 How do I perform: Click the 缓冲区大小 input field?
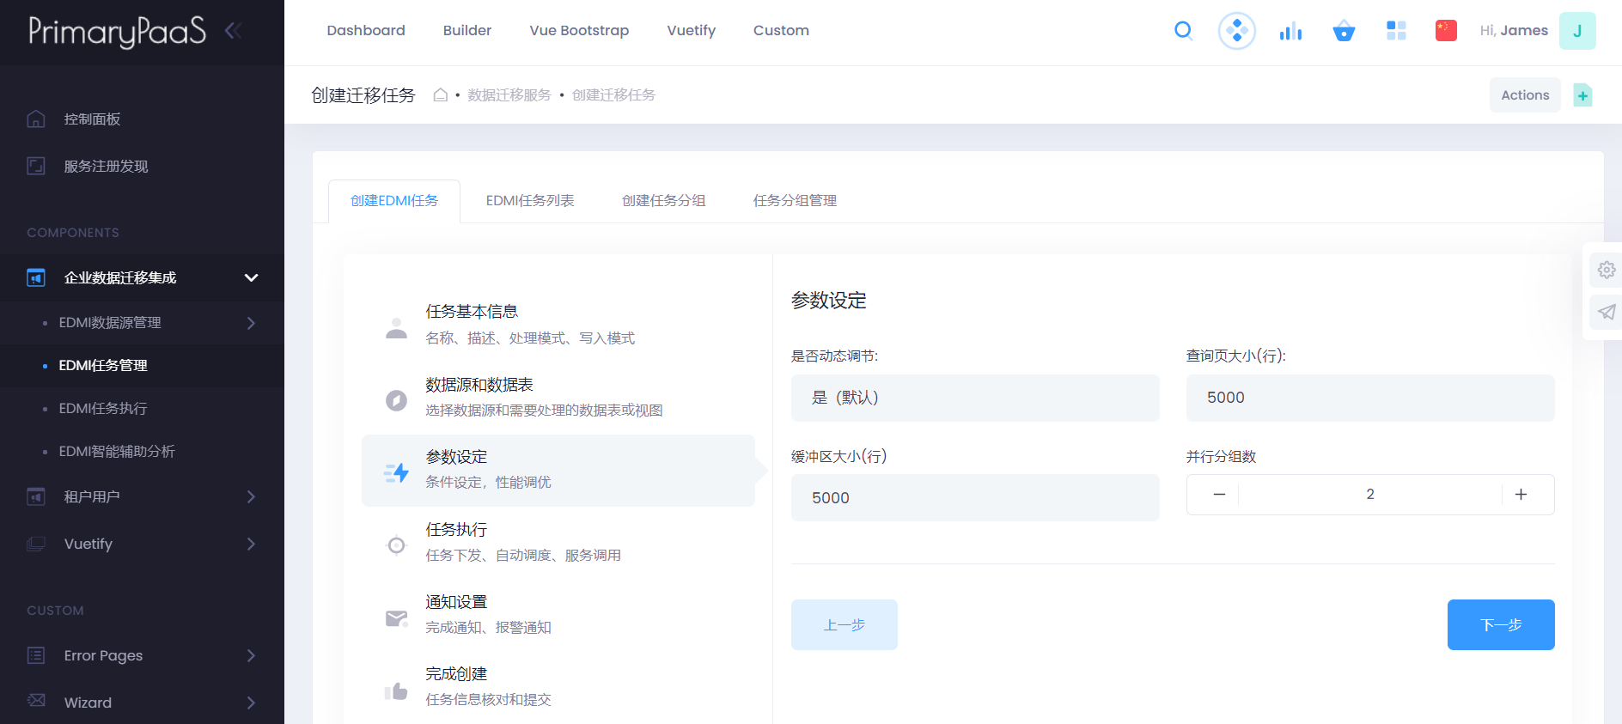(x=975, y=498)
